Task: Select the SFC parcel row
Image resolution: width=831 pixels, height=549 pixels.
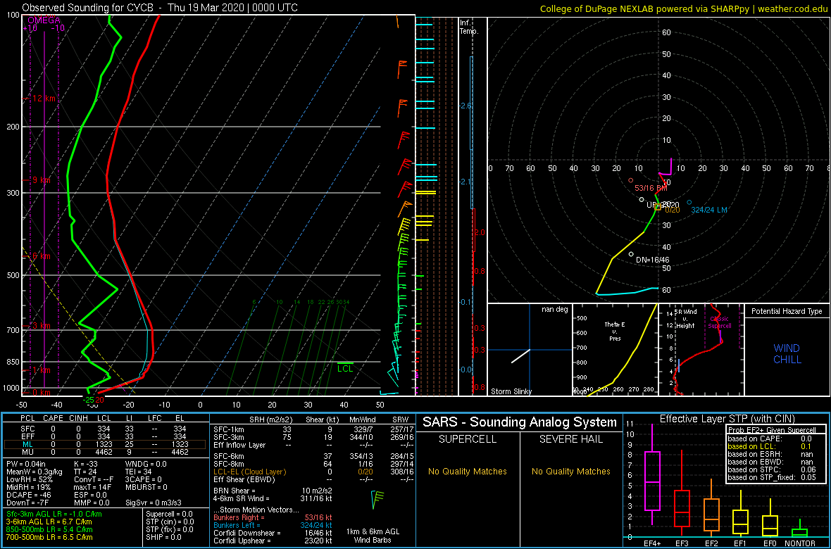Action: tap(106, 428)
